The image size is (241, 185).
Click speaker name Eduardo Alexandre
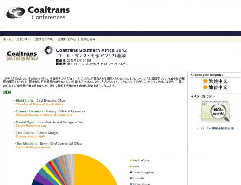tap(29, 111)
